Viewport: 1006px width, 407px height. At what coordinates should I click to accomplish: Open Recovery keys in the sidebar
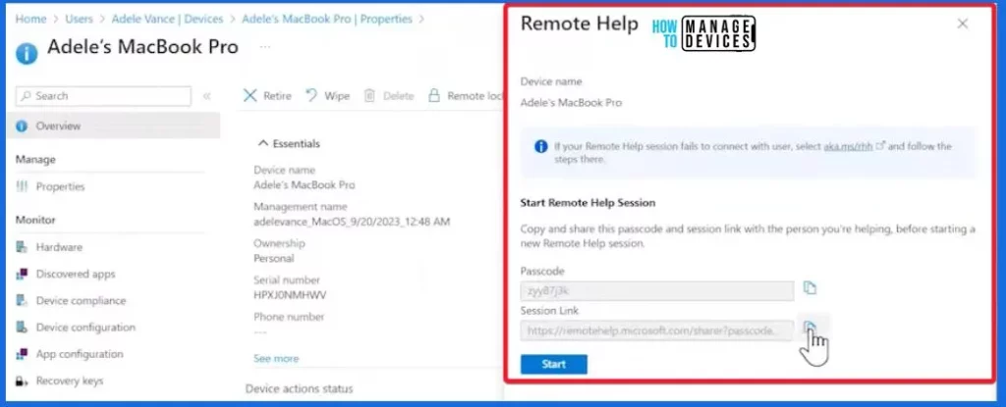click(70, 381)
